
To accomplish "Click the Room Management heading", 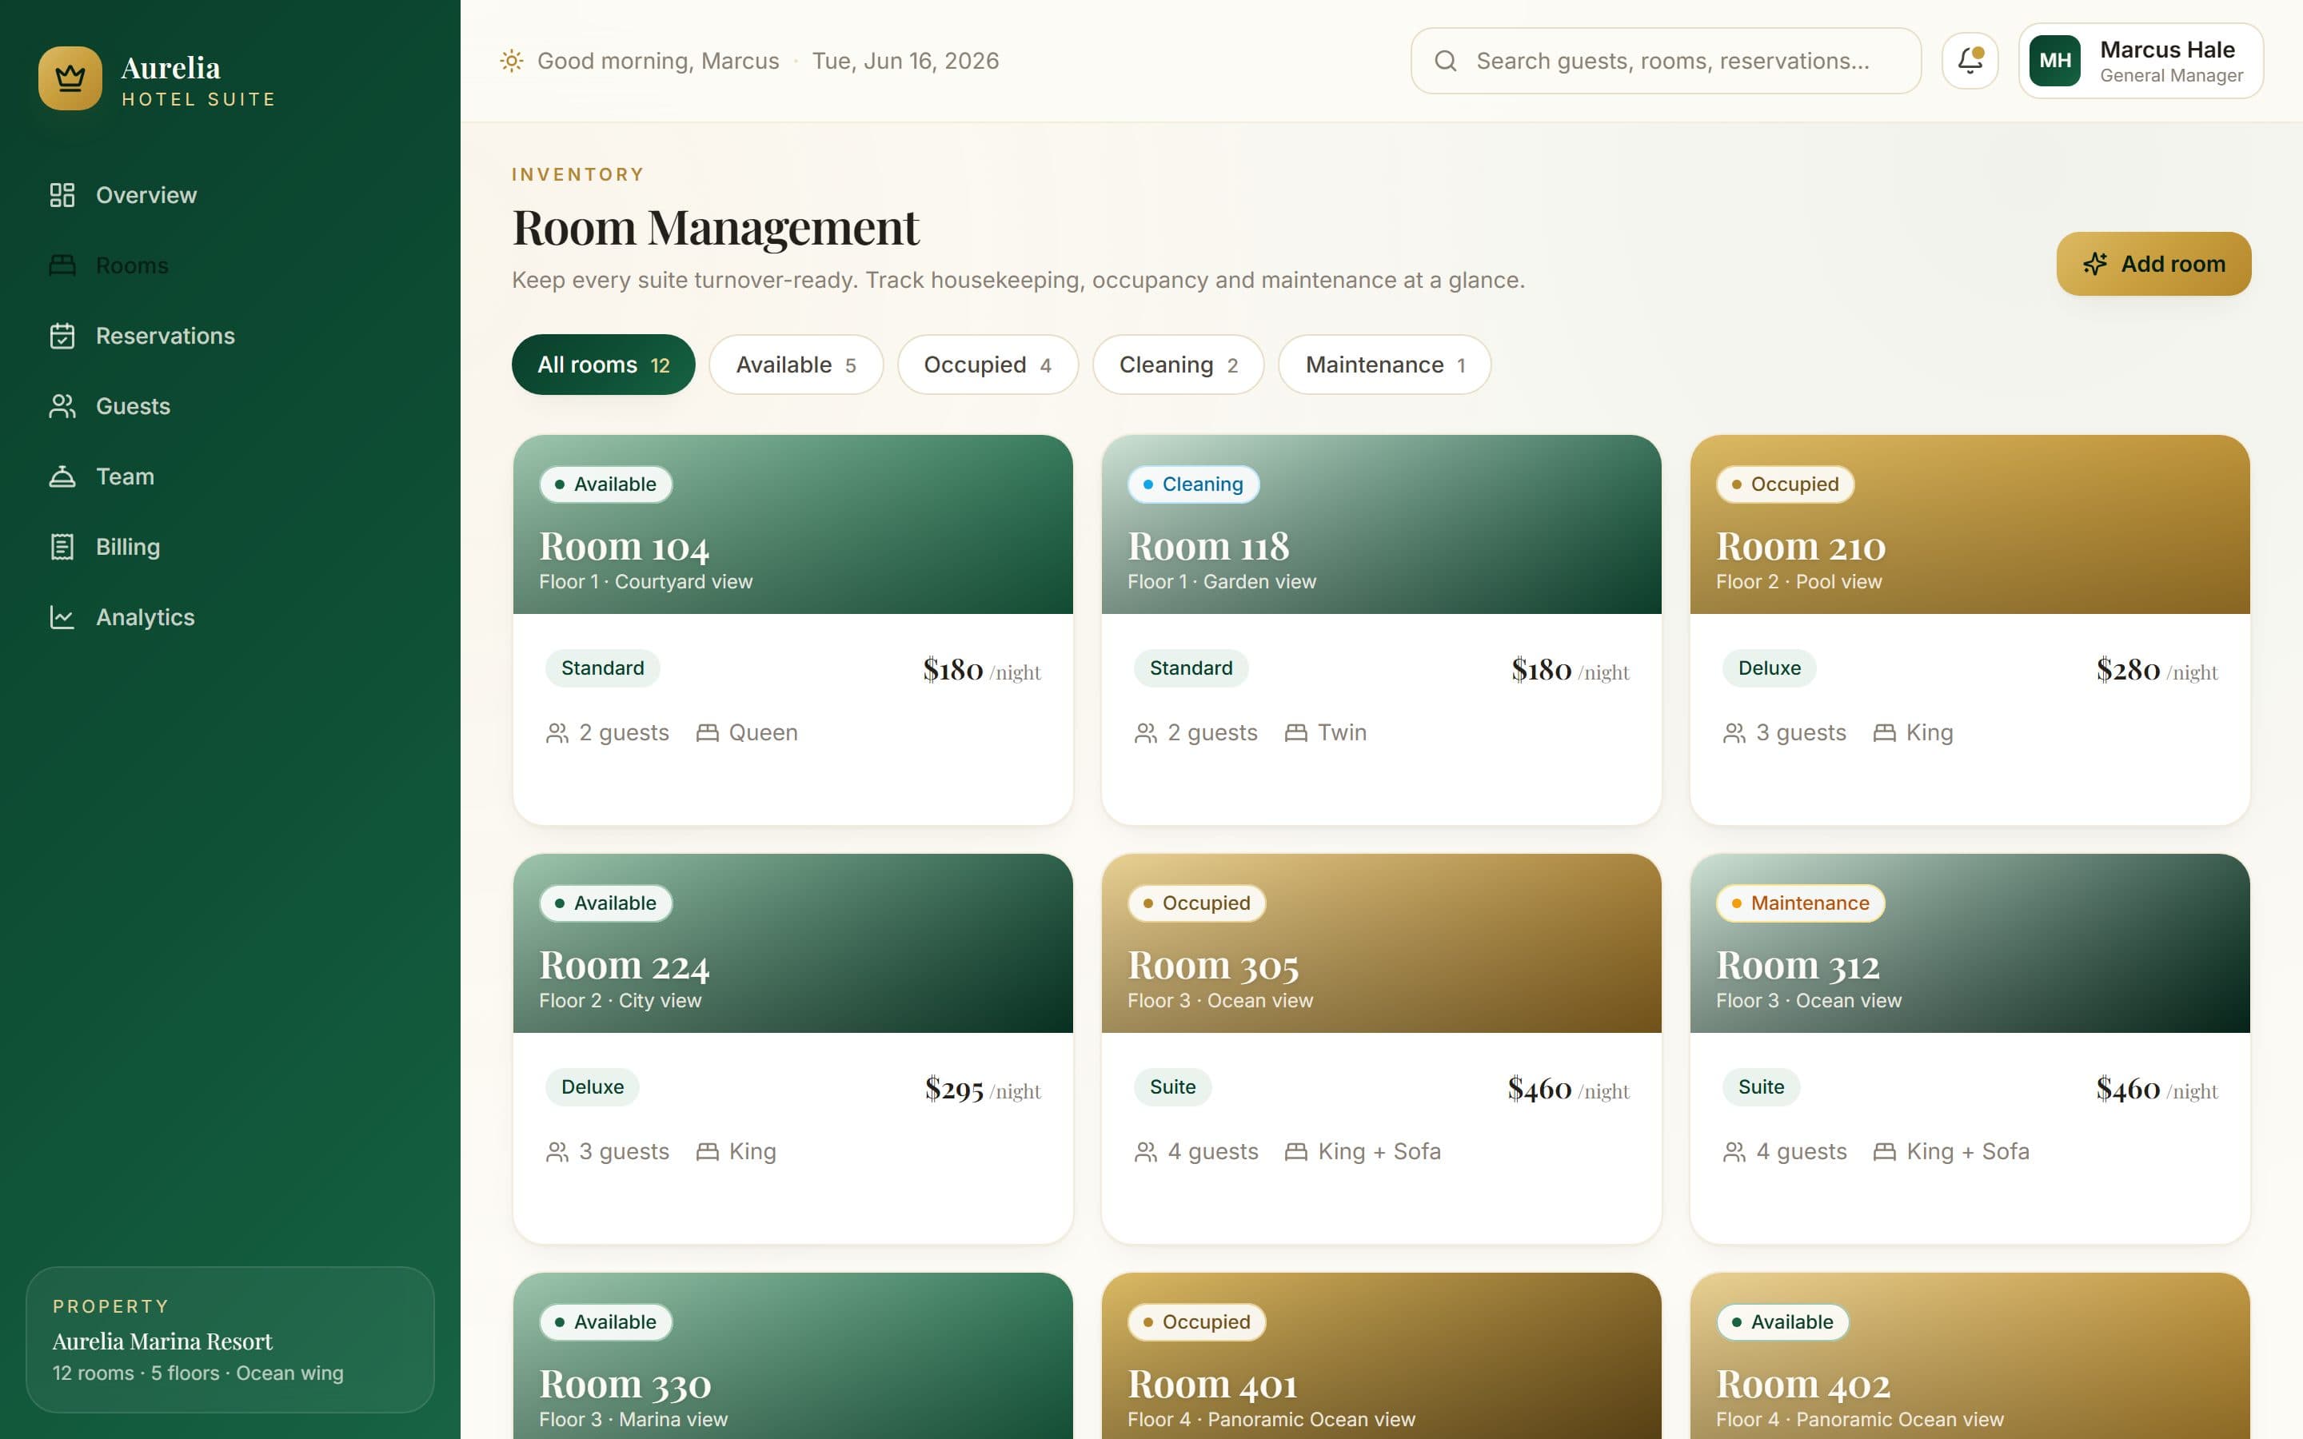I will pyautogui.click(x=716, y=228).
